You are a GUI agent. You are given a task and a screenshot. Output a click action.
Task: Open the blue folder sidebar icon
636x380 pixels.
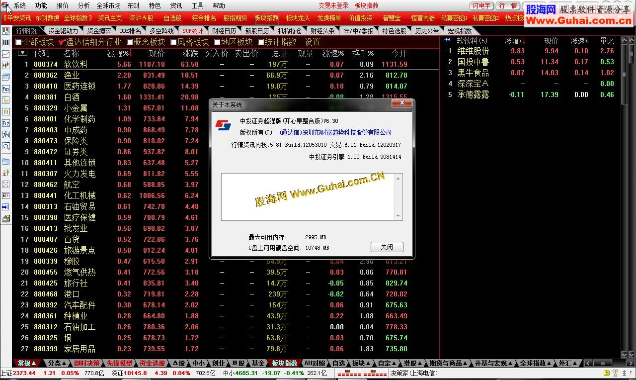(6, 161)
